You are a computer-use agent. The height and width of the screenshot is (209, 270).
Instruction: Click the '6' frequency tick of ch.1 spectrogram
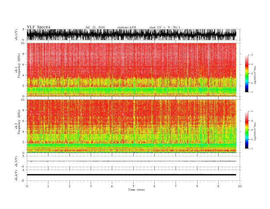pyautogui.click(x=24, y=65)
